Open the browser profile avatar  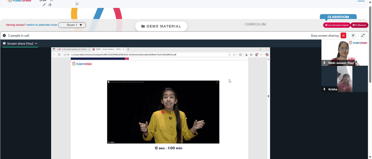[x=256, y=55]
